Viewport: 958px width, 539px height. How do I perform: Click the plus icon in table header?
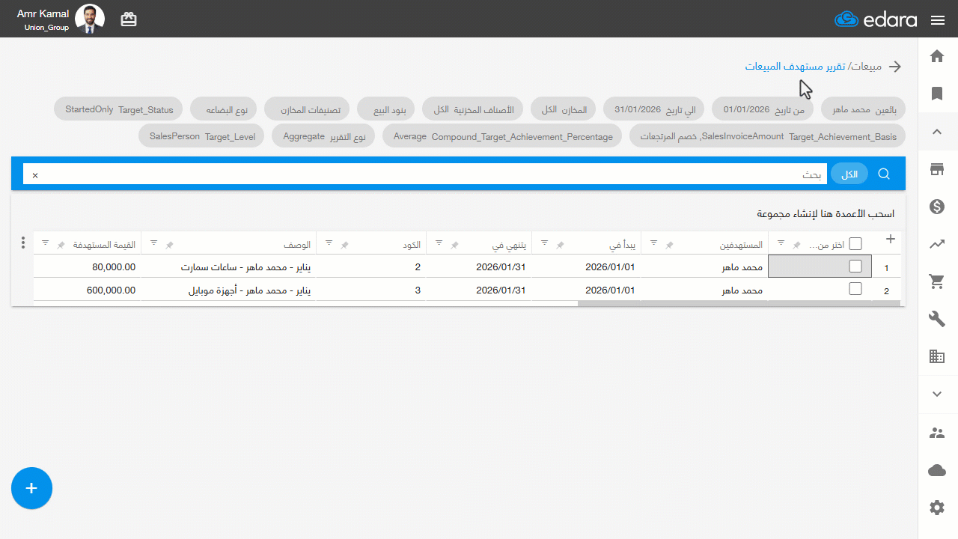click(x=890, y=240)
